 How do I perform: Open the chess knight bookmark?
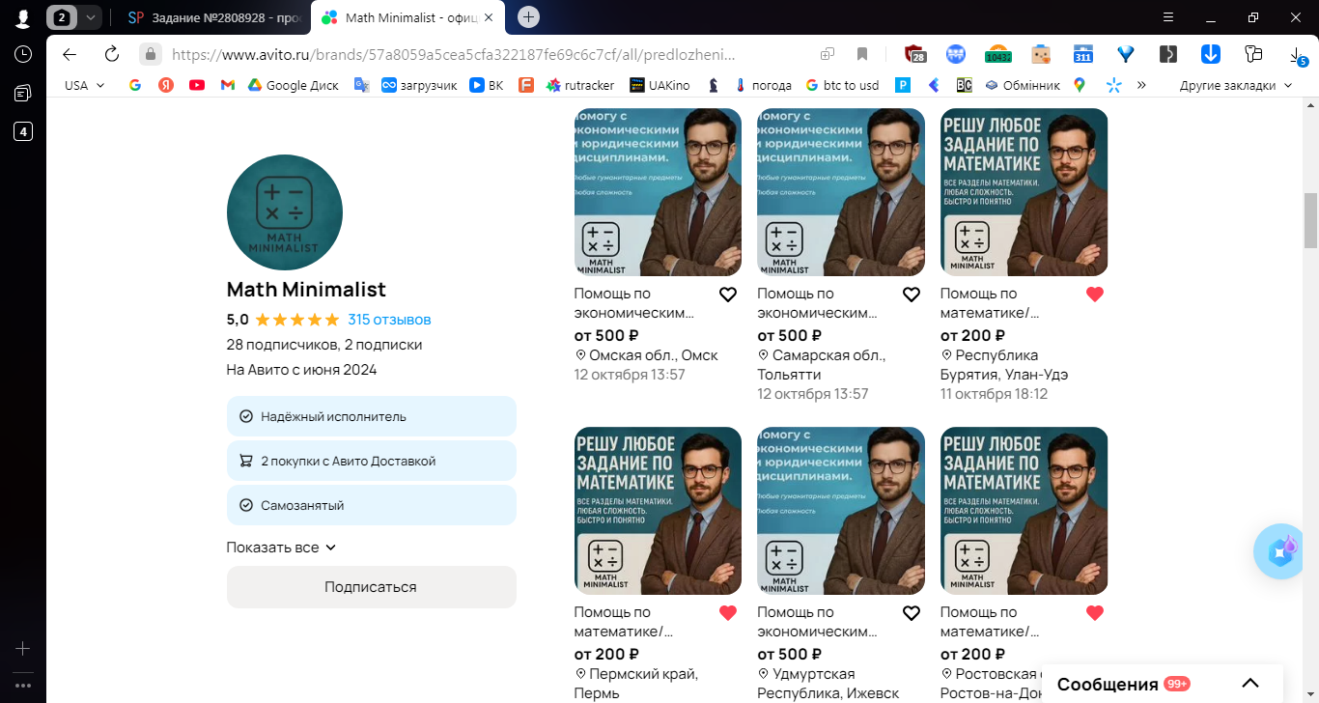714,85
